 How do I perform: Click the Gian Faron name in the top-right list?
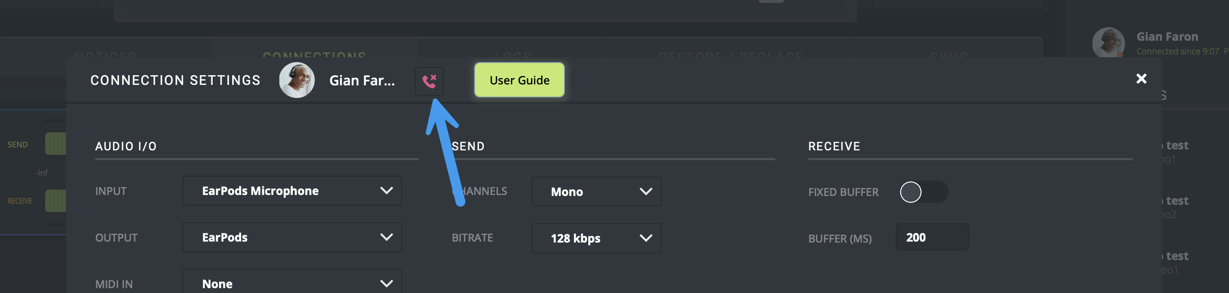[1167, 37]
